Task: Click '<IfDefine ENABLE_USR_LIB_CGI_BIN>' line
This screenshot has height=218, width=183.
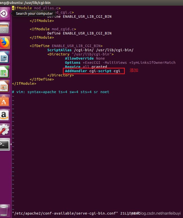Action: [x=66, y=46]
